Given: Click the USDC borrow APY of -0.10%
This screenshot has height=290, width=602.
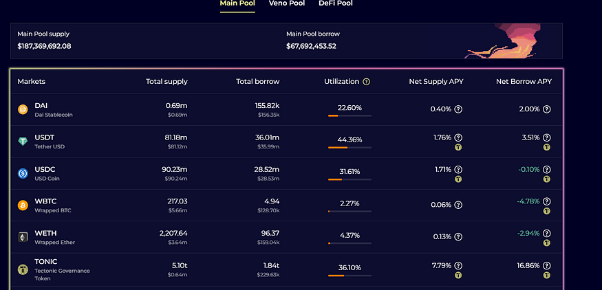Looking at the screenshot, I should point(528,170).
